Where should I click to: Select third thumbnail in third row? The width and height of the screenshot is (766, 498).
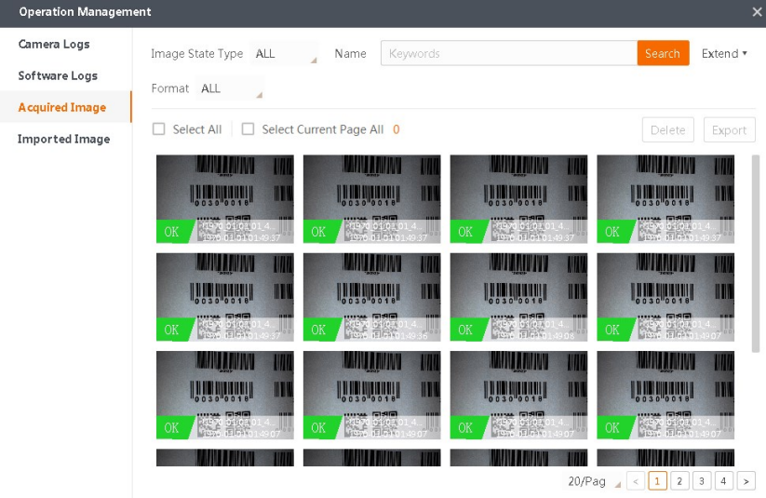(x=518, y=395)
